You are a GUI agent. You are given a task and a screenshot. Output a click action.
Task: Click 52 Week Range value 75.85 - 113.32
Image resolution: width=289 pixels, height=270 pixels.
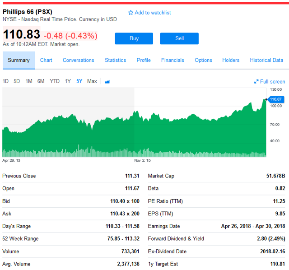[x=123, y=239]
